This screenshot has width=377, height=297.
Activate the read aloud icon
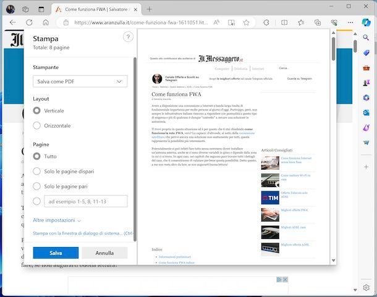tap(216, 23)
